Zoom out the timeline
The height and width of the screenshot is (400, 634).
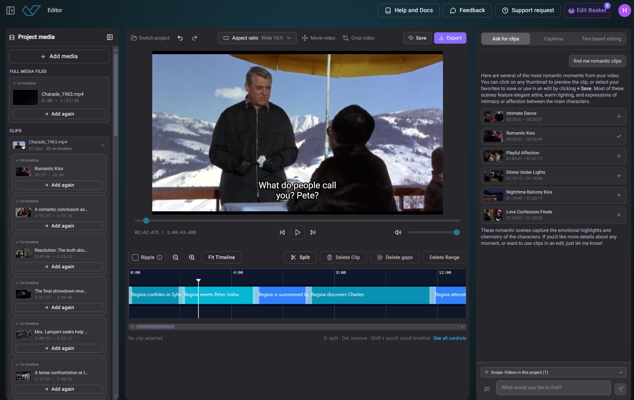tap(176, 257)
